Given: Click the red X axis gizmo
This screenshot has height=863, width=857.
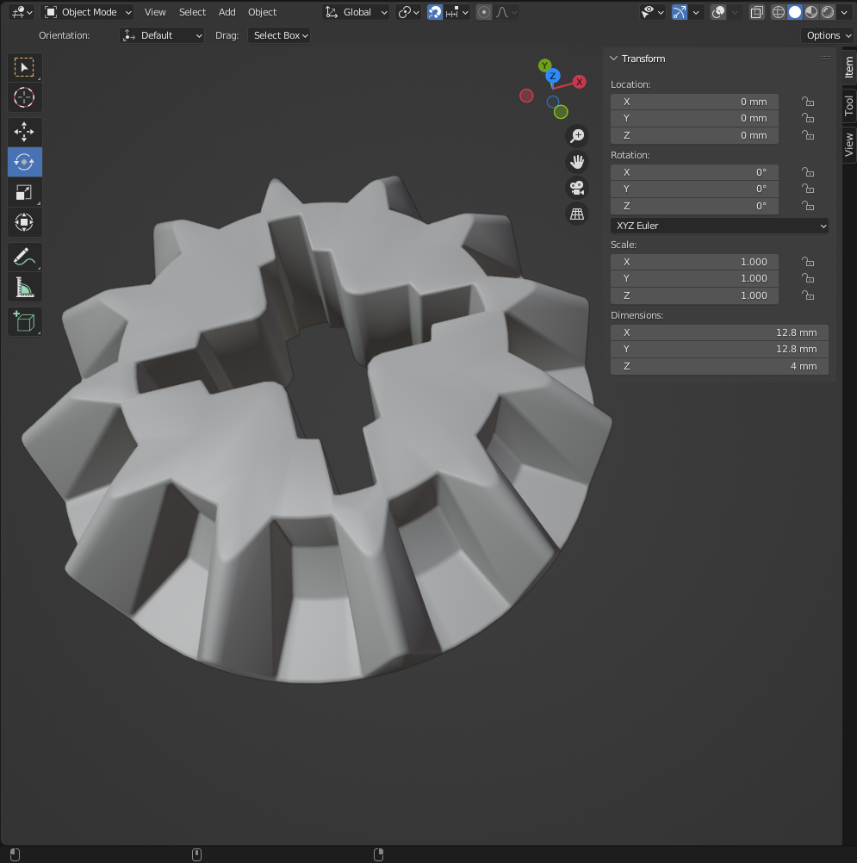Looking at the screenshot, I should tap(579, 82).
